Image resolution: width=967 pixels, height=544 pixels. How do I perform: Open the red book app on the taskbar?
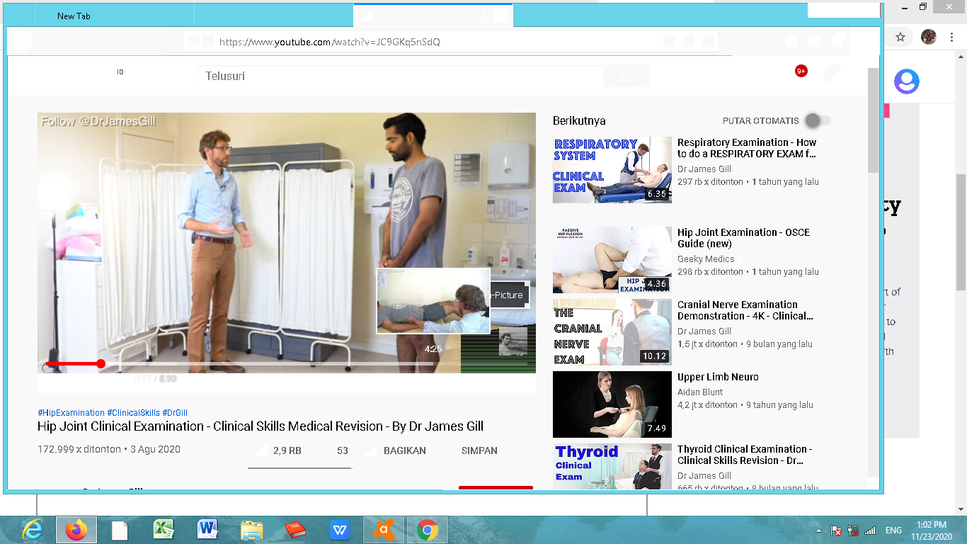[295, 530]
